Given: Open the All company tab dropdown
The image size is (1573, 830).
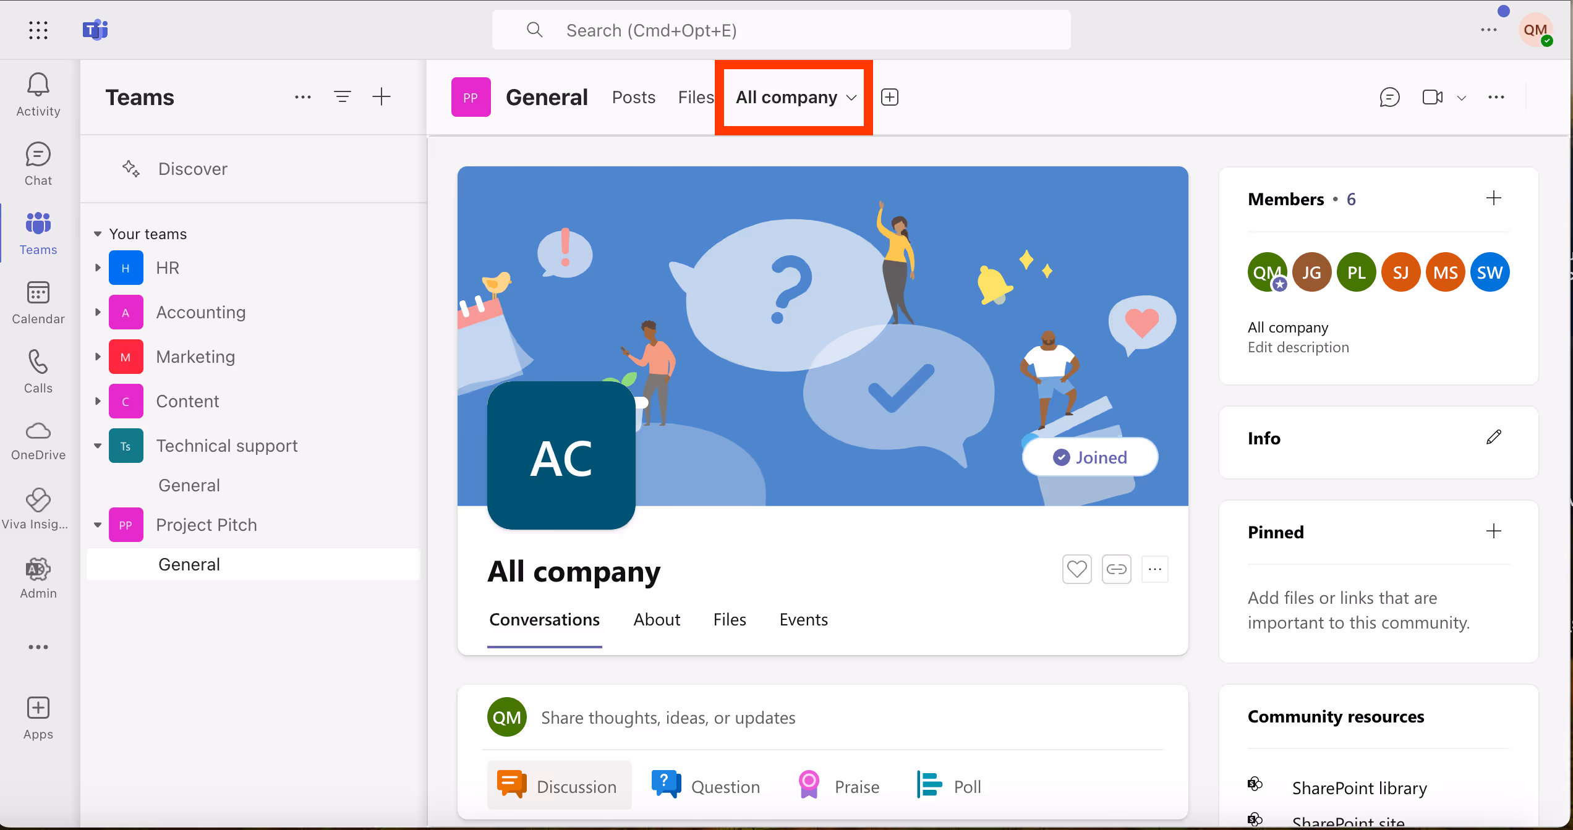Looking at the screenshot, I should point(851,98).
